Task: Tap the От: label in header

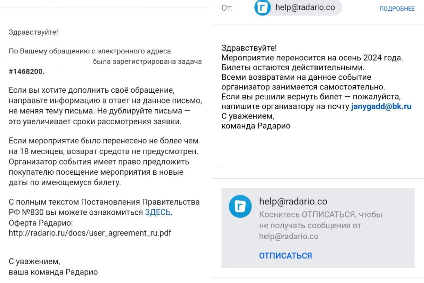Action: [227, 8]
